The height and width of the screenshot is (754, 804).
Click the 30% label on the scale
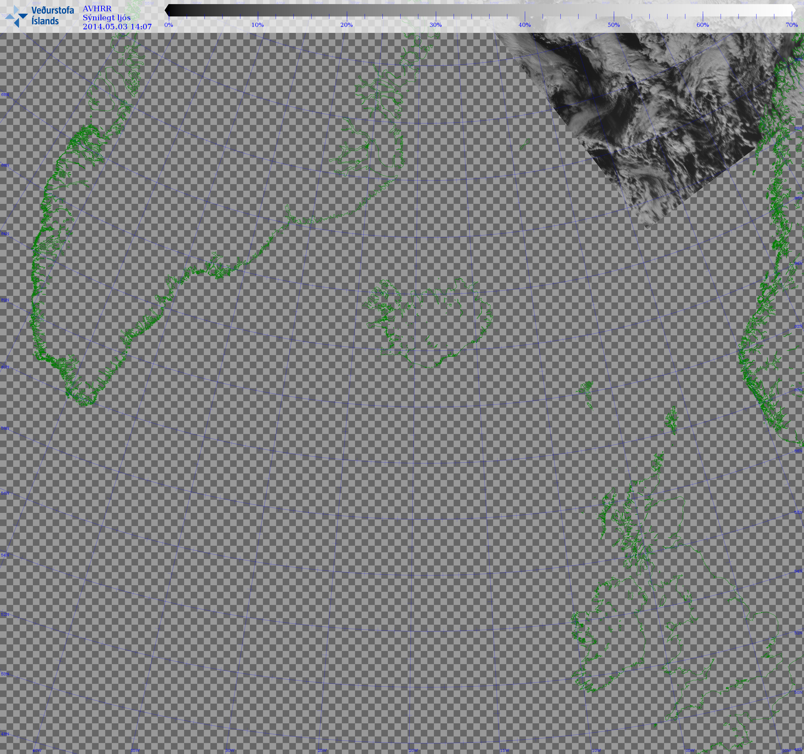tap(436, 25)
